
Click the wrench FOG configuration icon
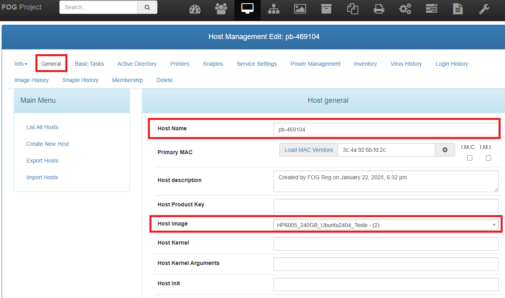click(x=484, y=9)
